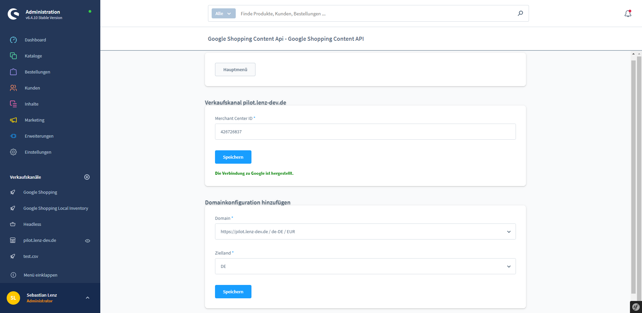Click 'Domainkonfiguration hinzufügen' heading
642x313 pixels.
point(248,202)
